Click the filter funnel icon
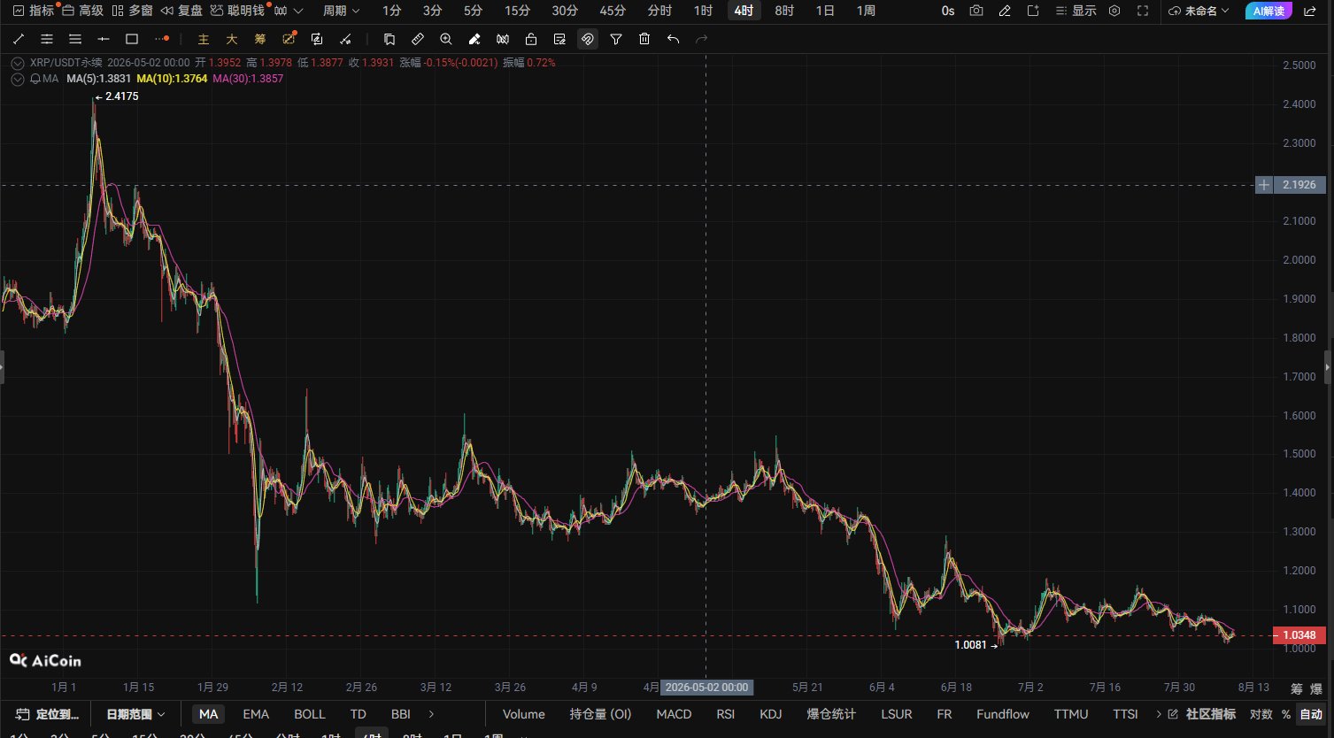Viewport: 1334px width, 738px height. pos(616,39)
